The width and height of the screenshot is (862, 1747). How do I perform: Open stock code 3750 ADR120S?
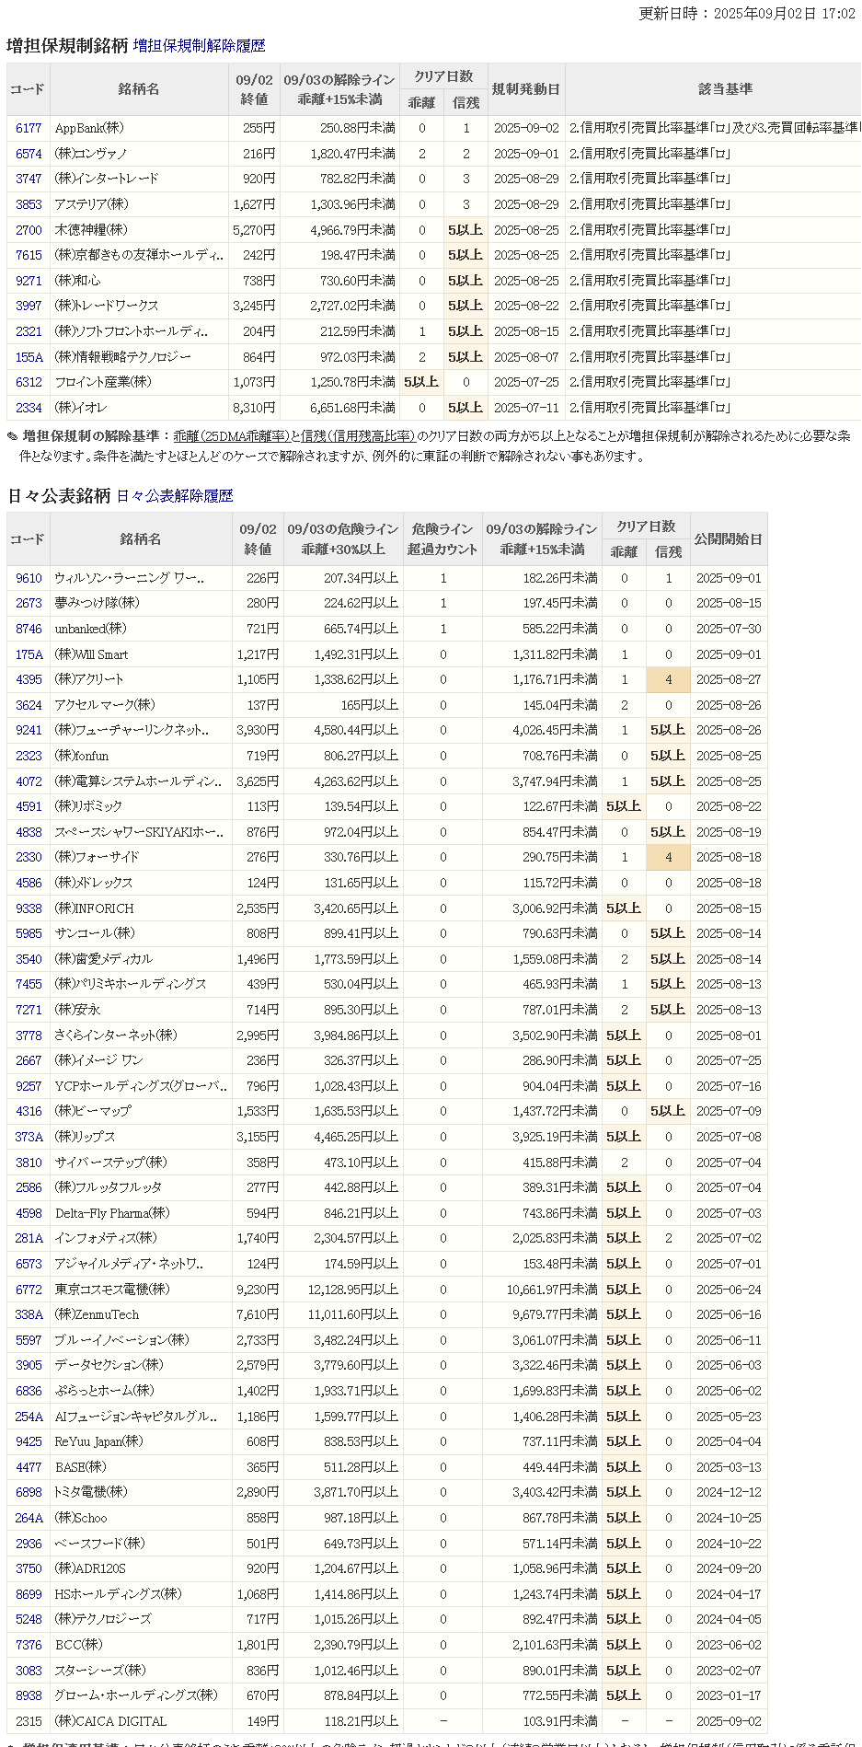pos(29,1568)
